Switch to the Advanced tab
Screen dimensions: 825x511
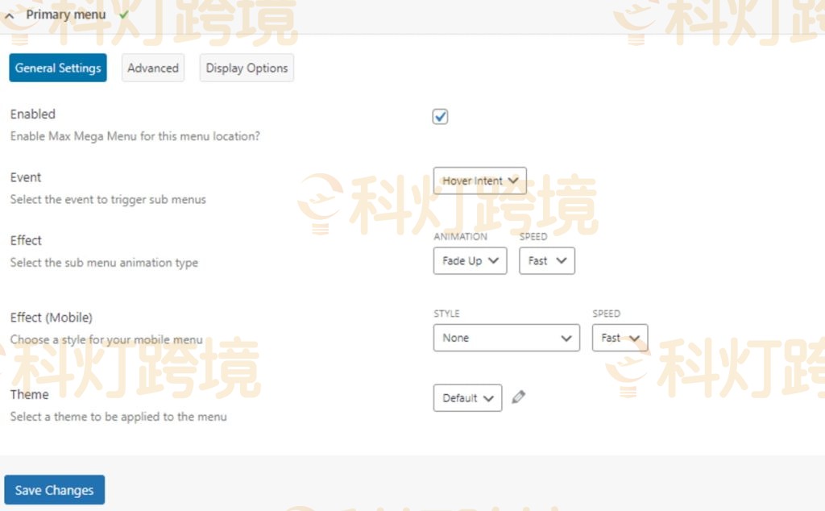pyautogui.click(x=152, y=68)
